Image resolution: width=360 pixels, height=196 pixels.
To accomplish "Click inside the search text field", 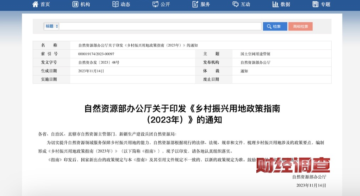I will (x=160, y=26).
